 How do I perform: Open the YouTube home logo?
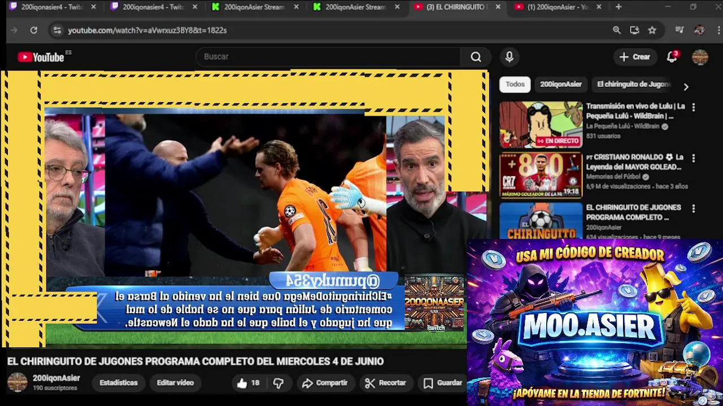(41, 57)
